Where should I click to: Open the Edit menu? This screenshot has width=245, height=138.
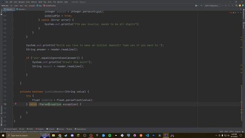point(11,2)
